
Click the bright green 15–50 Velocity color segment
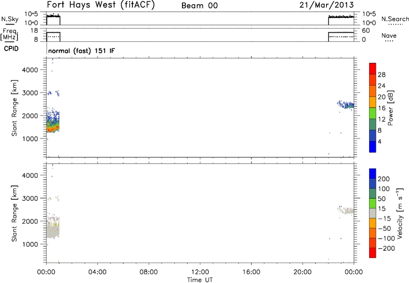(x=373, y=203)
